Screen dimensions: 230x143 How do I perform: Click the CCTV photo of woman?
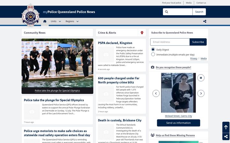pos(178,93)
